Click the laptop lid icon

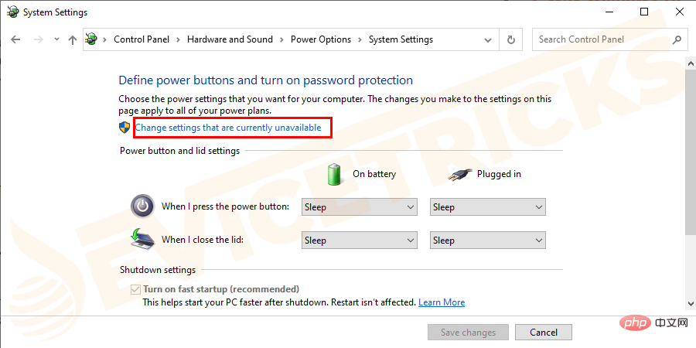tap(142, 240)
